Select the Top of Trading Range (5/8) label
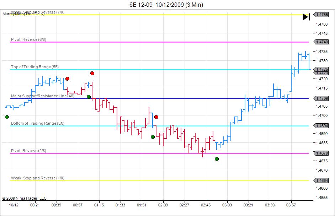Screen dimensions: 335x216 [34, 67]
